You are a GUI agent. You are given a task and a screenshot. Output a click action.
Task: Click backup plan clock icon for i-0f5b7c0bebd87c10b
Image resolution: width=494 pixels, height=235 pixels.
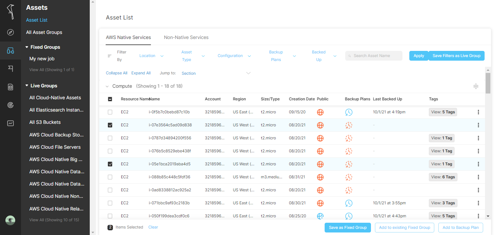coord(349,112)
